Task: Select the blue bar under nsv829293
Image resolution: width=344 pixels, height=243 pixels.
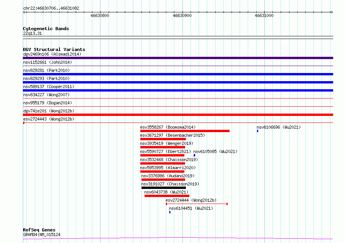Action: [178, 82]
